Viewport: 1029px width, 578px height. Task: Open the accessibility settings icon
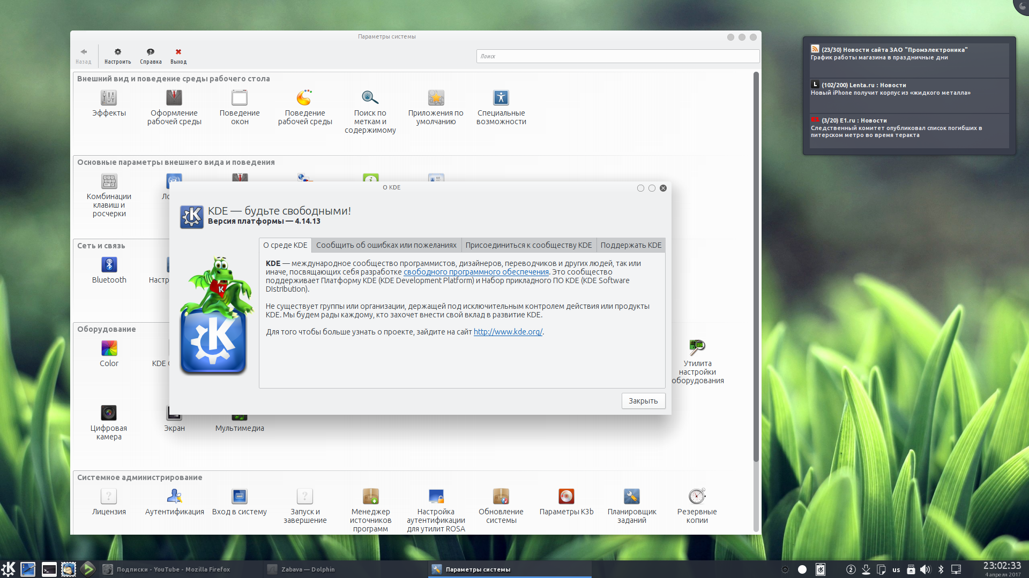pyautogui.click(x=501, y=98)
